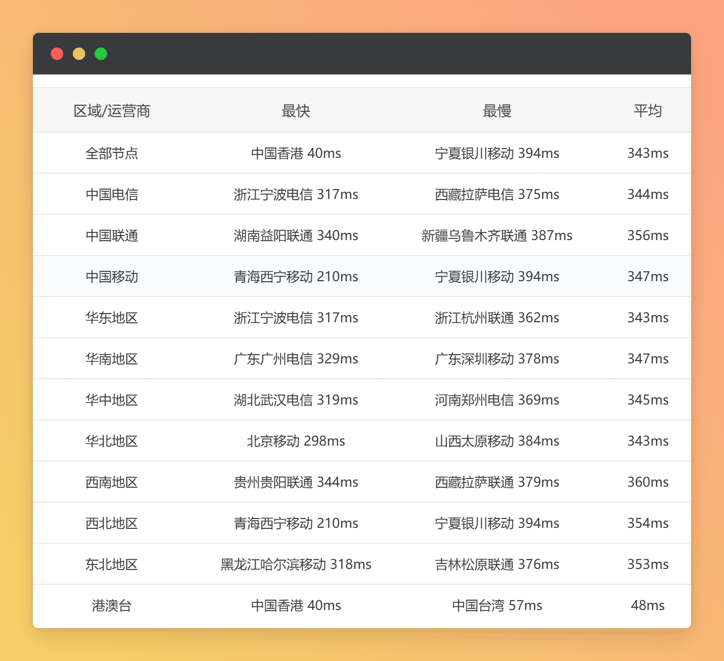
Task: Click the green maximize window button
Action: point(101,54)
